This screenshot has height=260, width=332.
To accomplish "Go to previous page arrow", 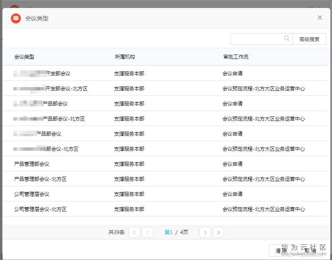I will point(148,232).
